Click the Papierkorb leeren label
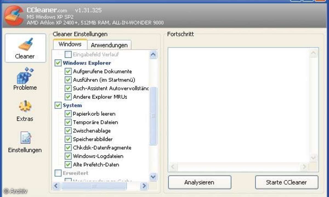 coord(94,114)
